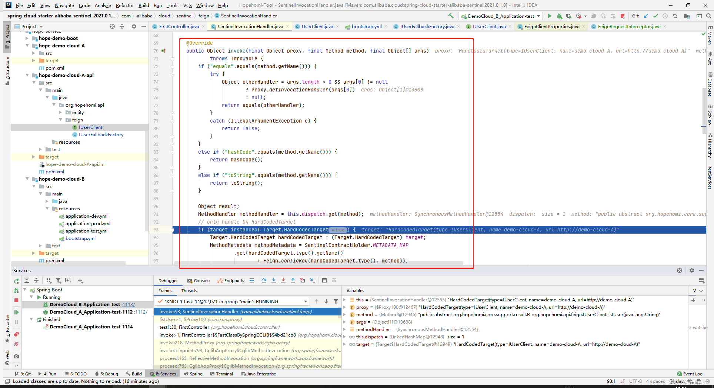The image size is (714, 388).
Task: Open the Refactor menu
Action: point(125,5)
